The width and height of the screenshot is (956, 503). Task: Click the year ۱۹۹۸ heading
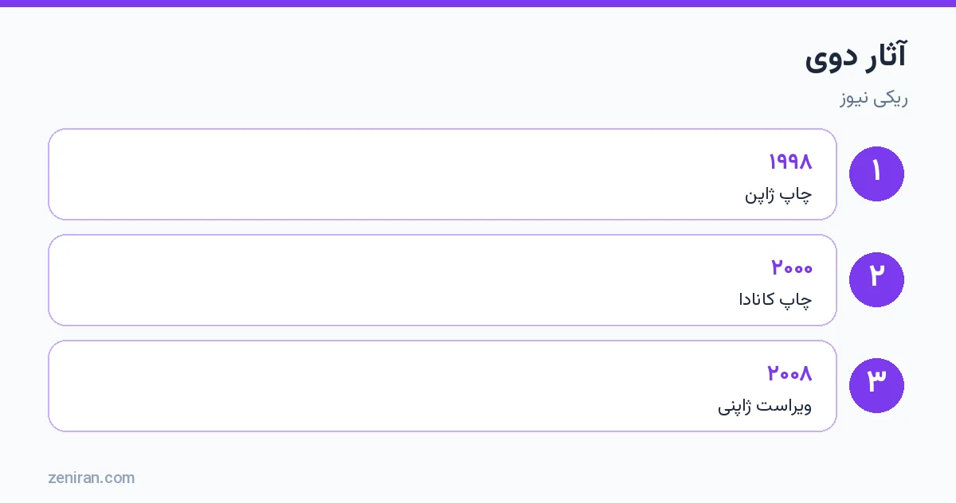(790, 162)
